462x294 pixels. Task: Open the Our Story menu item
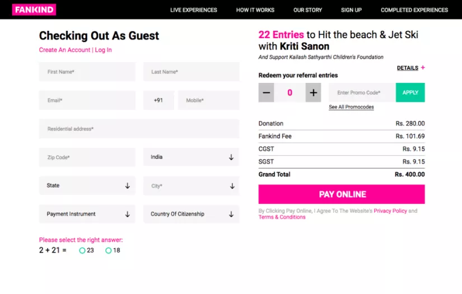307,10
